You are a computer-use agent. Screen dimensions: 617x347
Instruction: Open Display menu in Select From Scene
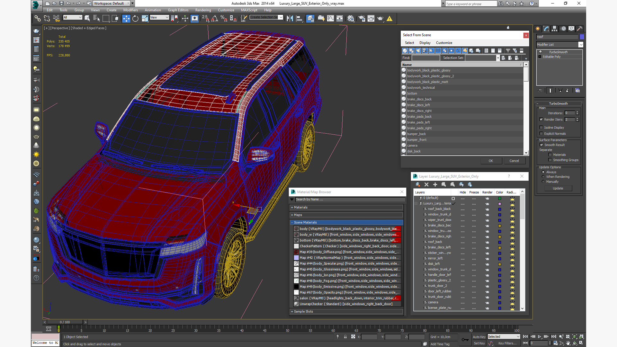click(425, 43)
